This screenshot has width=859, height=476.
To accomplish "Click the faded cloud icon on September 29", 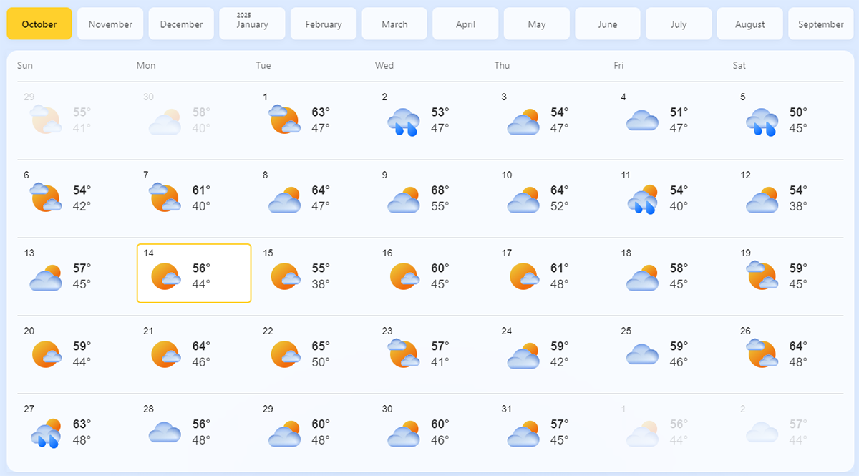I will pos(45,120).
